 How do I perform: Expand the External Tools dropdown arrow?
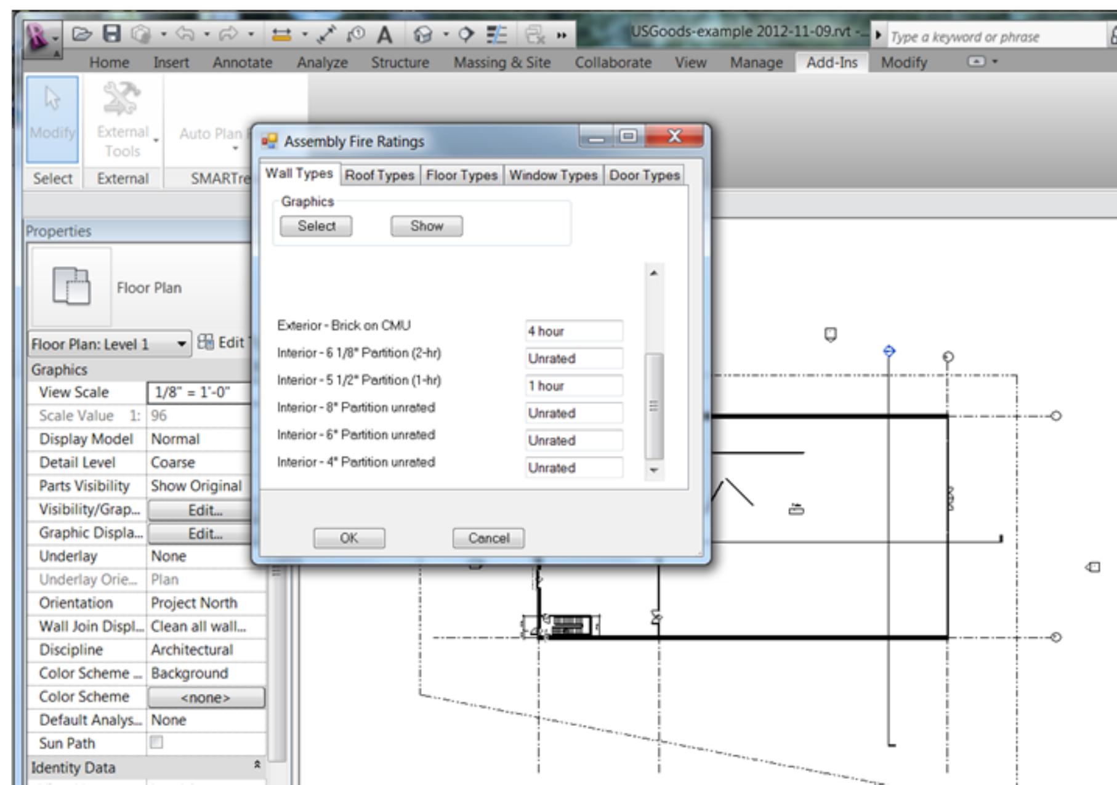tap(156, 141)
